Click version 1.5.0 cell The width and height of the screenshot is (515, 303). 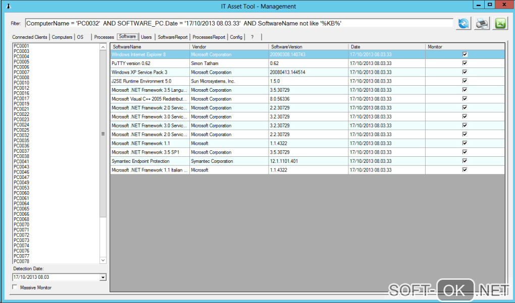(x=308, y=81)
